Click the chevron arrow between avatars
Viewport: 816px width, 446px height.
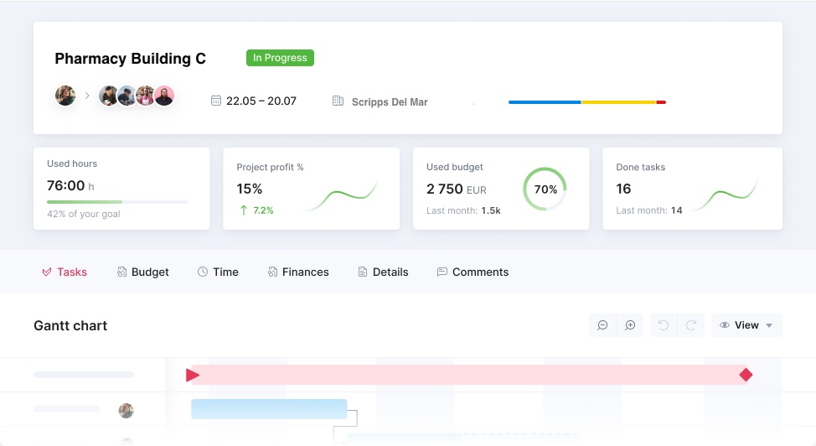tap(86, 96)
